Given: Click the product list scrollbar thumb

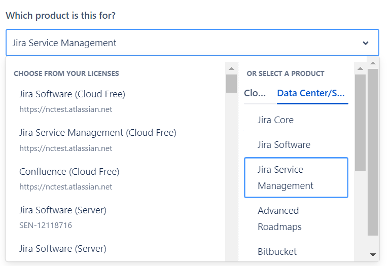Looking at the screenshot, I should pos(360,122).
